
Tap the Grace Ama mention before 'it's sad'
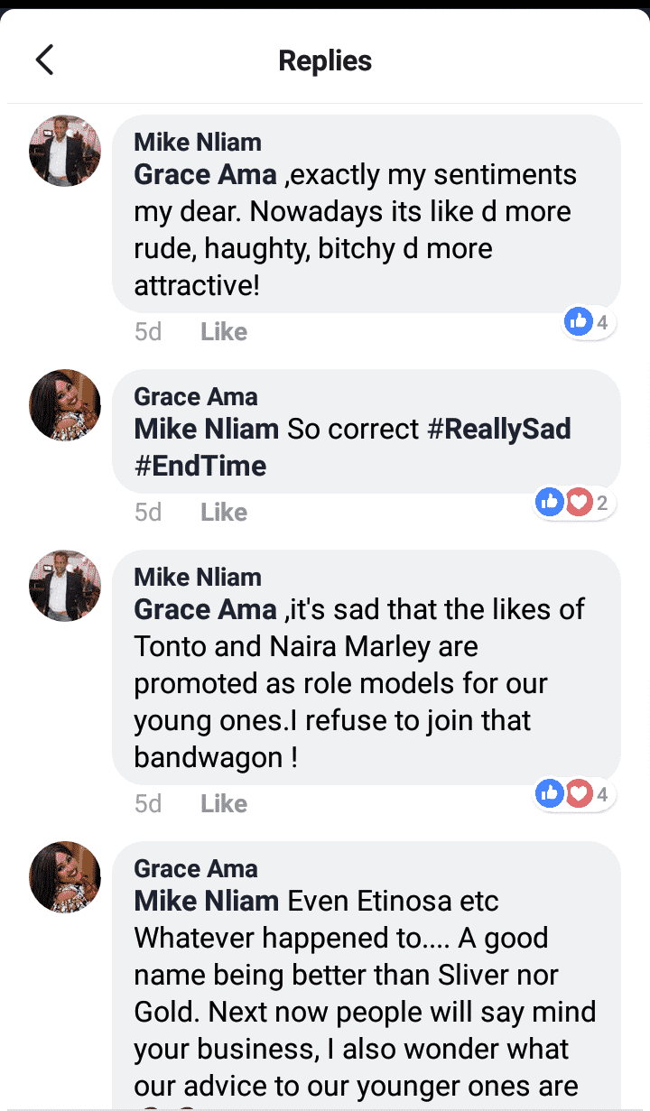[x=205, y=609]
